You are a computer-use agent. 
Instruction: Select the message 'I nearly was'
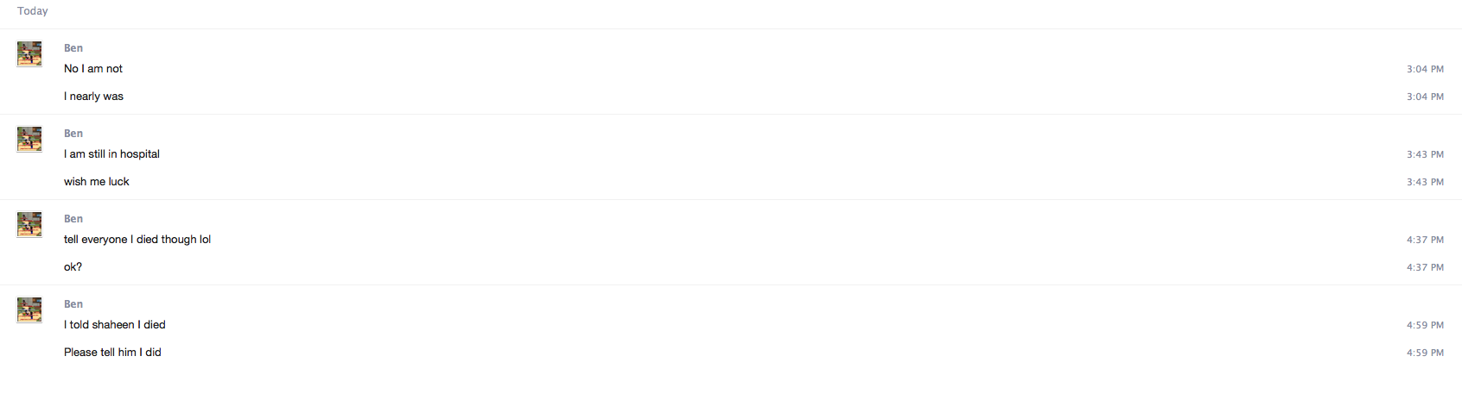93,97
